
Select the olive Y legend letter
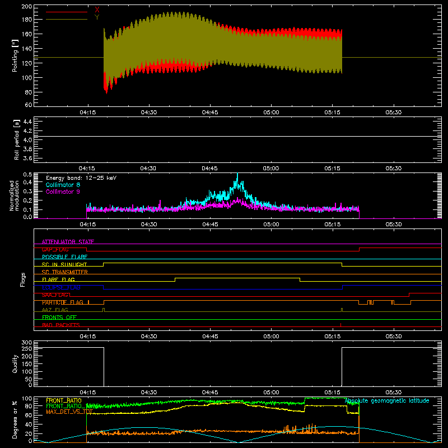point(97,17)
